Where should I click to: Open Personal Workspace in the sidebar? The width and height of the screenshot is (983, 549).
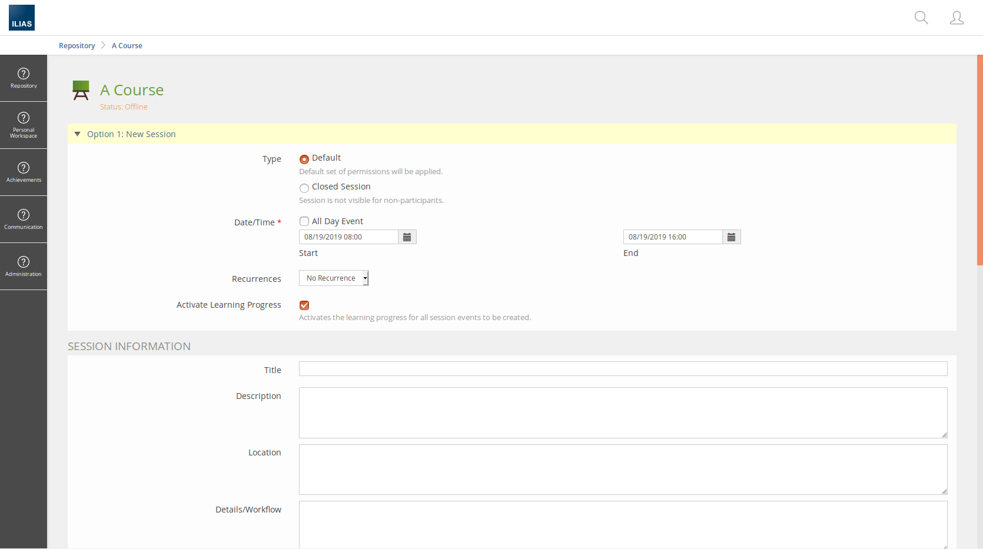pos(24,125)
